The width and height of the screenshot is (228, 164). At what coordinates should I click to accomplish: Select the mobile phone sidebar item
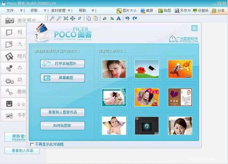(x=14, y=116)
